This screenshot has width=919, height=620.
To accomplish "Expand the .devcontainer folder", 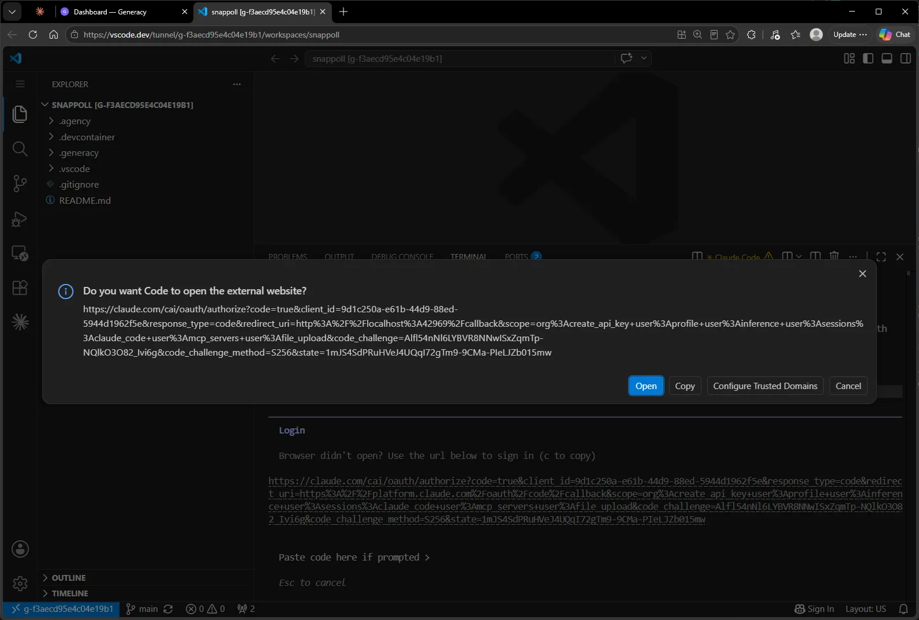I will (x=87, y=137).
